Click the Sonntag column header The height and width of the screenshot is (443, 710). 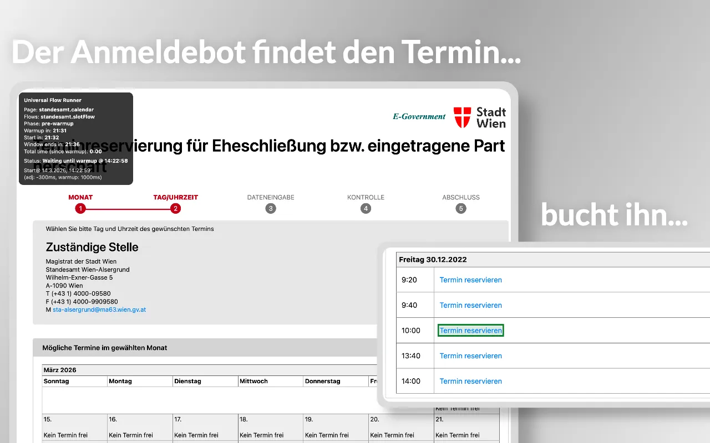click(74, 381)
